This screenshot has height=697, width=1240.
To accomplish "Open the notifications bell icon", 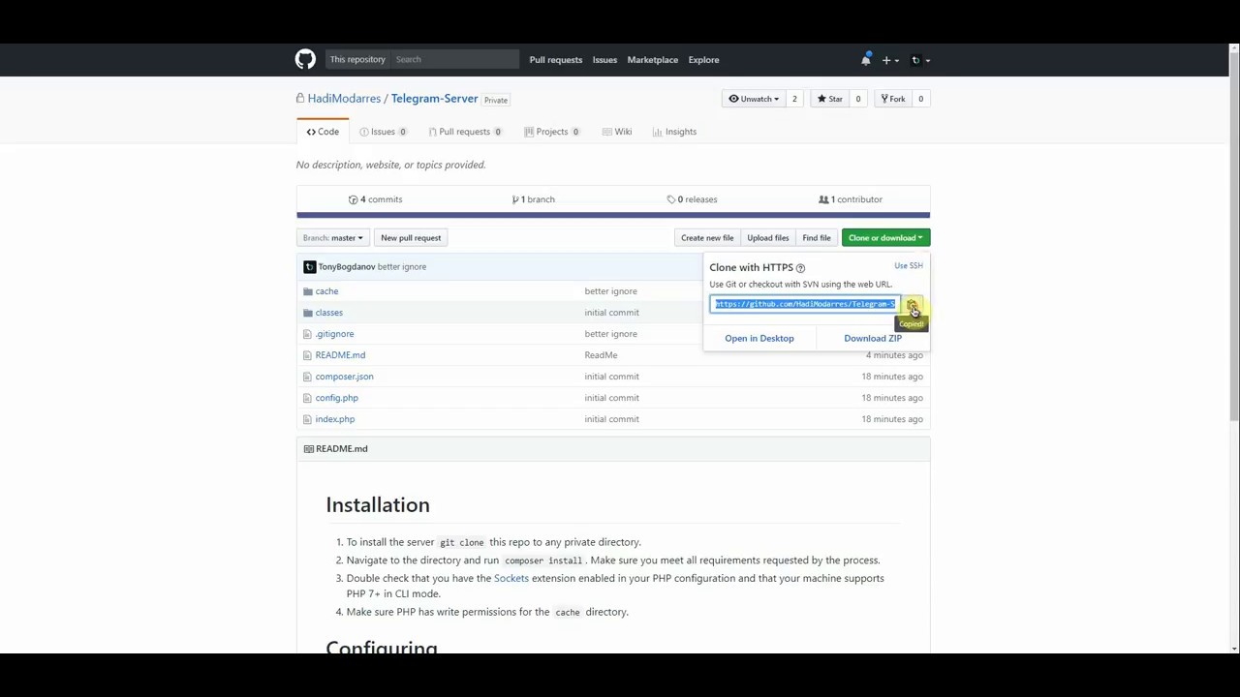I will [865, 60].
